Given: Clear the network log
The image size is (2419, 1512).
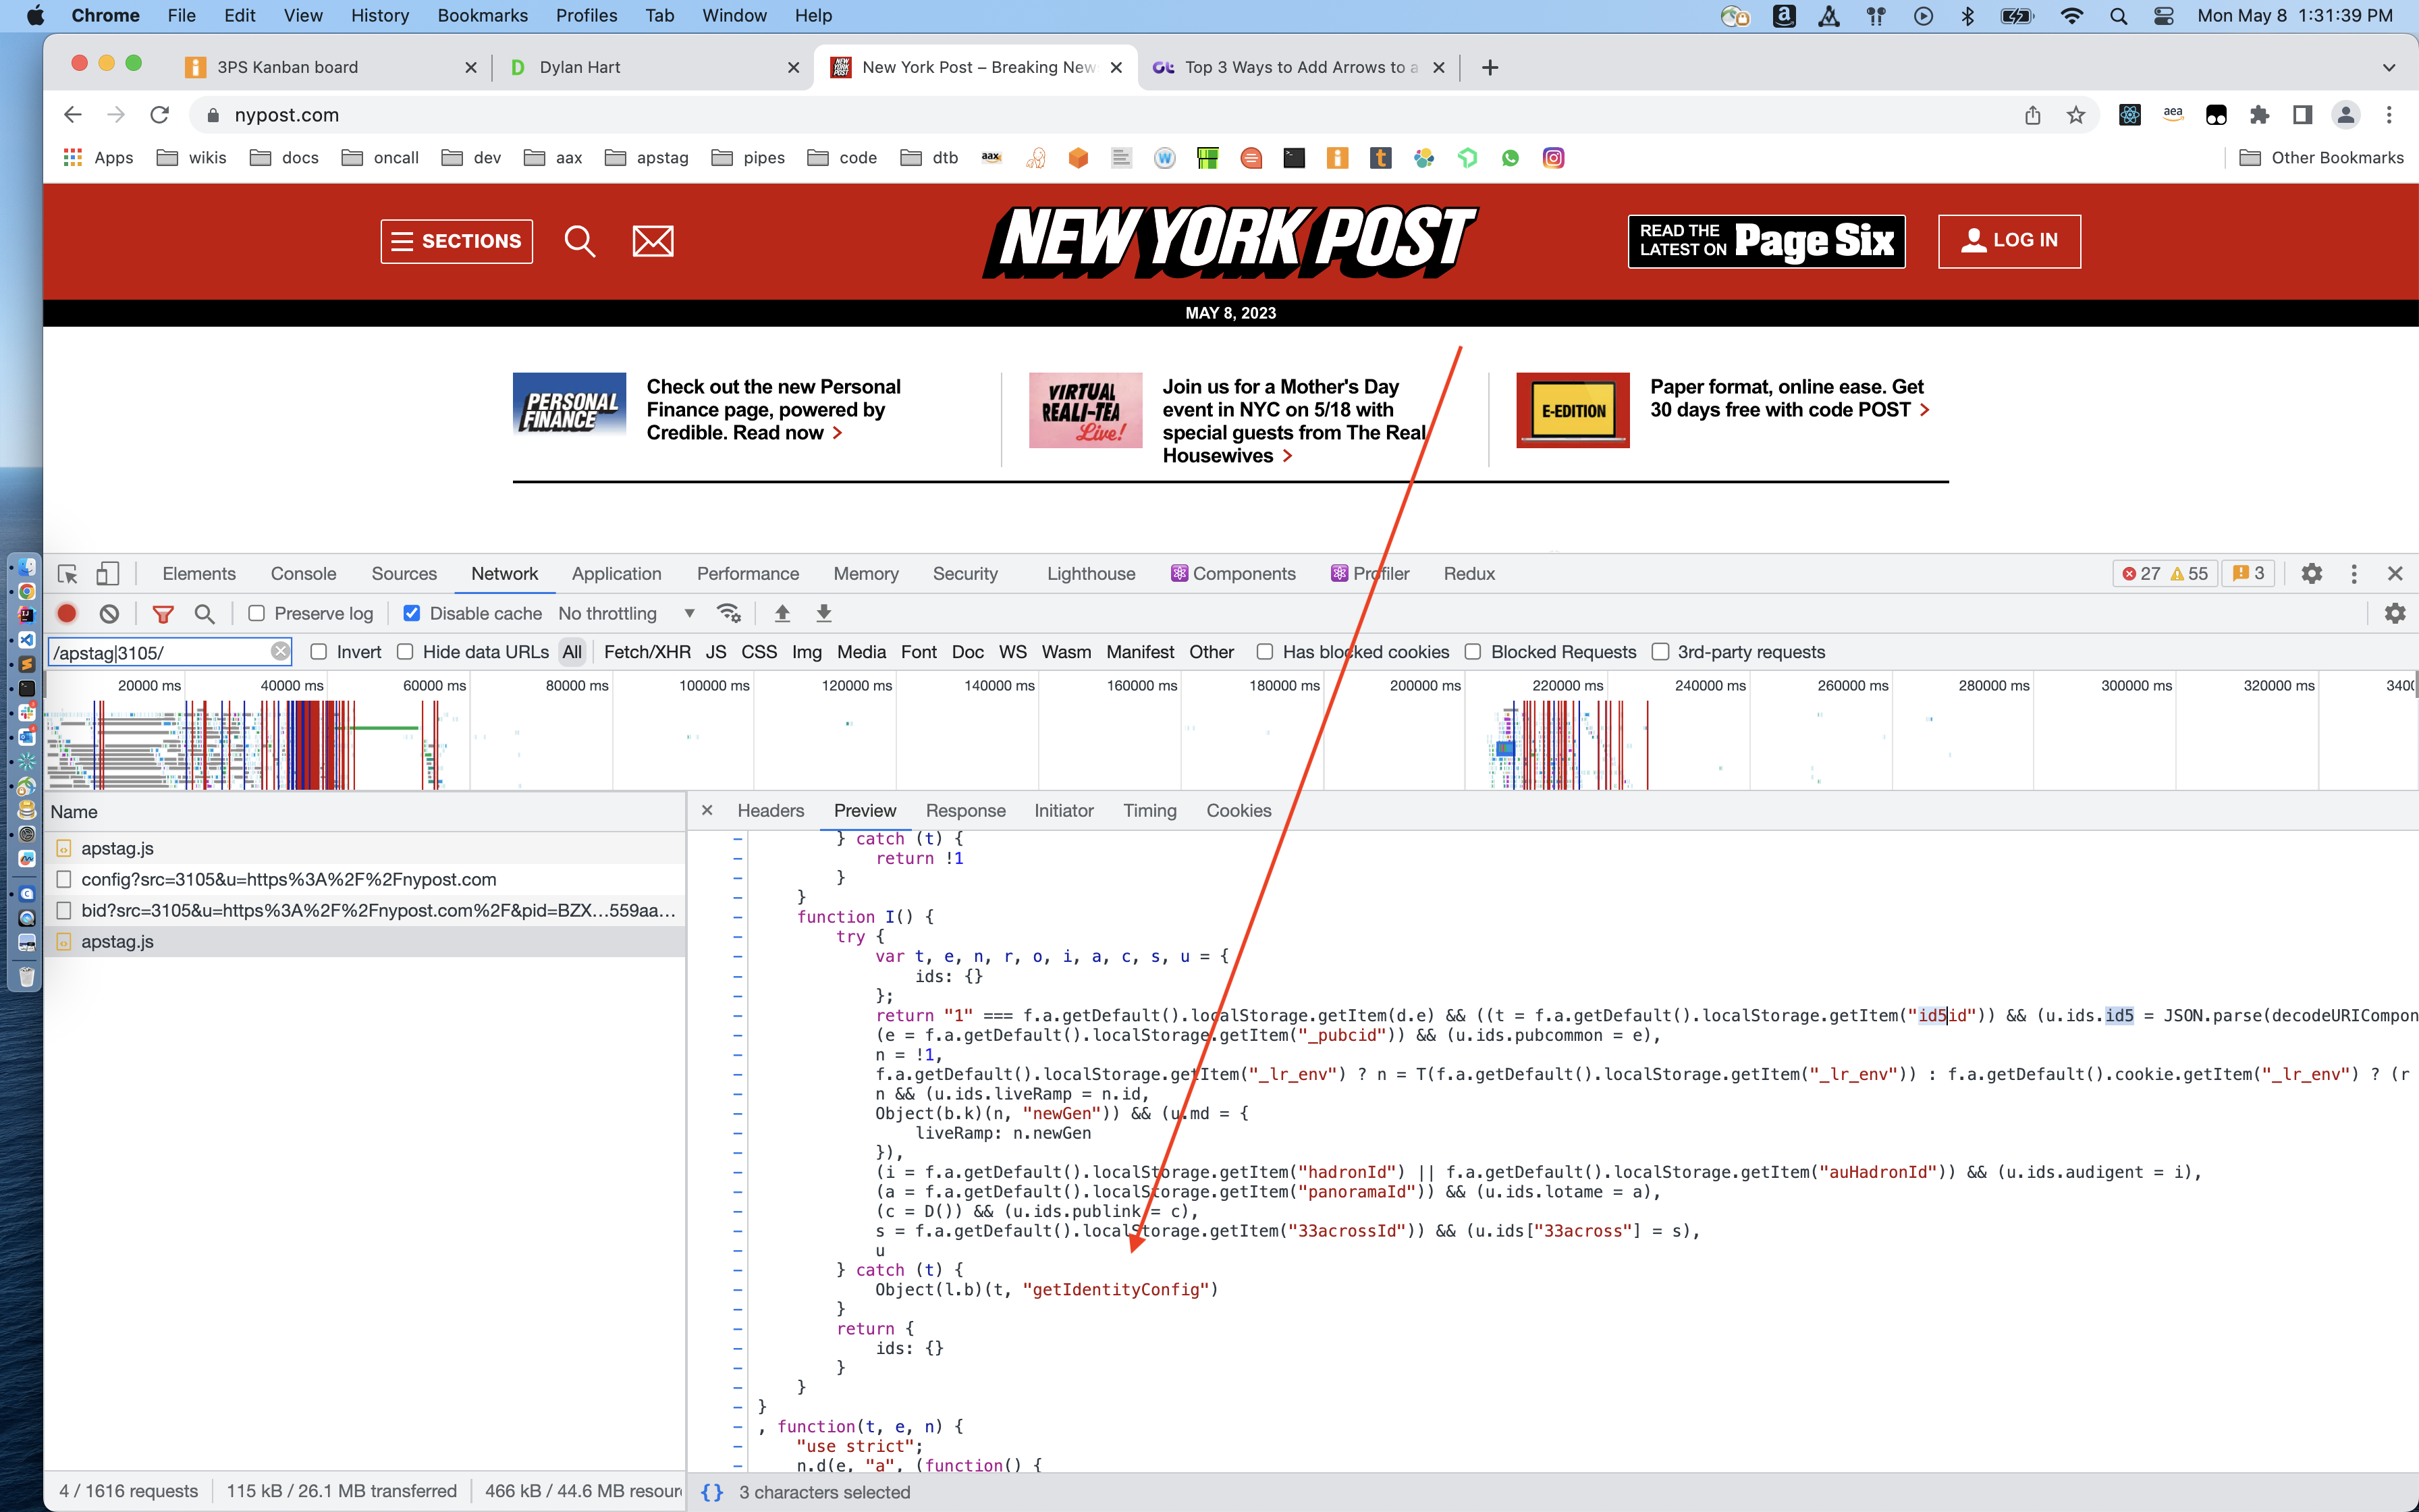Looking at the screenshot, I should click(x=110, y=613).
